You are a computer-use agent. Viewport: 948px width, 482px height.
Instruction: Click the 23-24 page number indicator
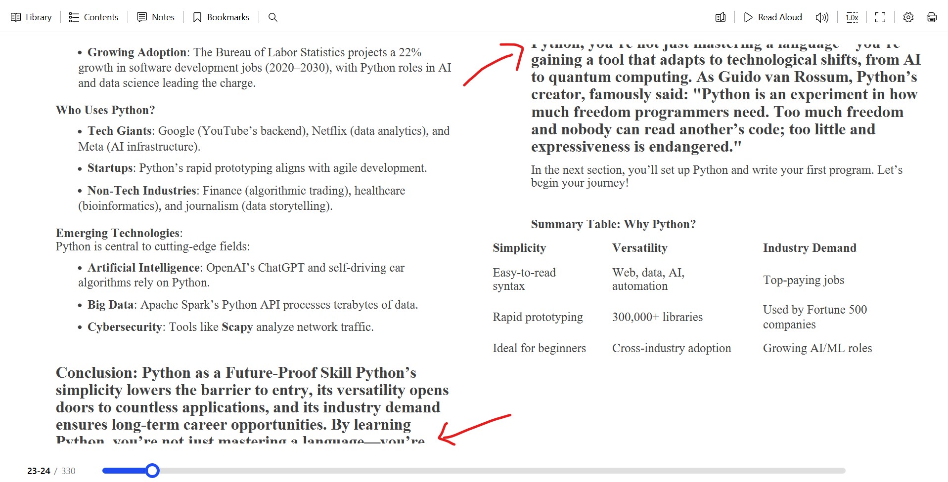(x=39, y=471)
